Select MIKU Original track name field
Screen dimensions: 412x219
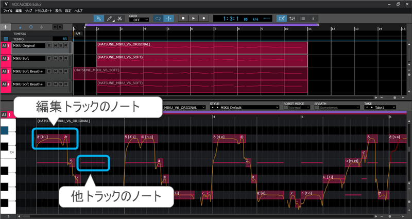pos(29,45)
